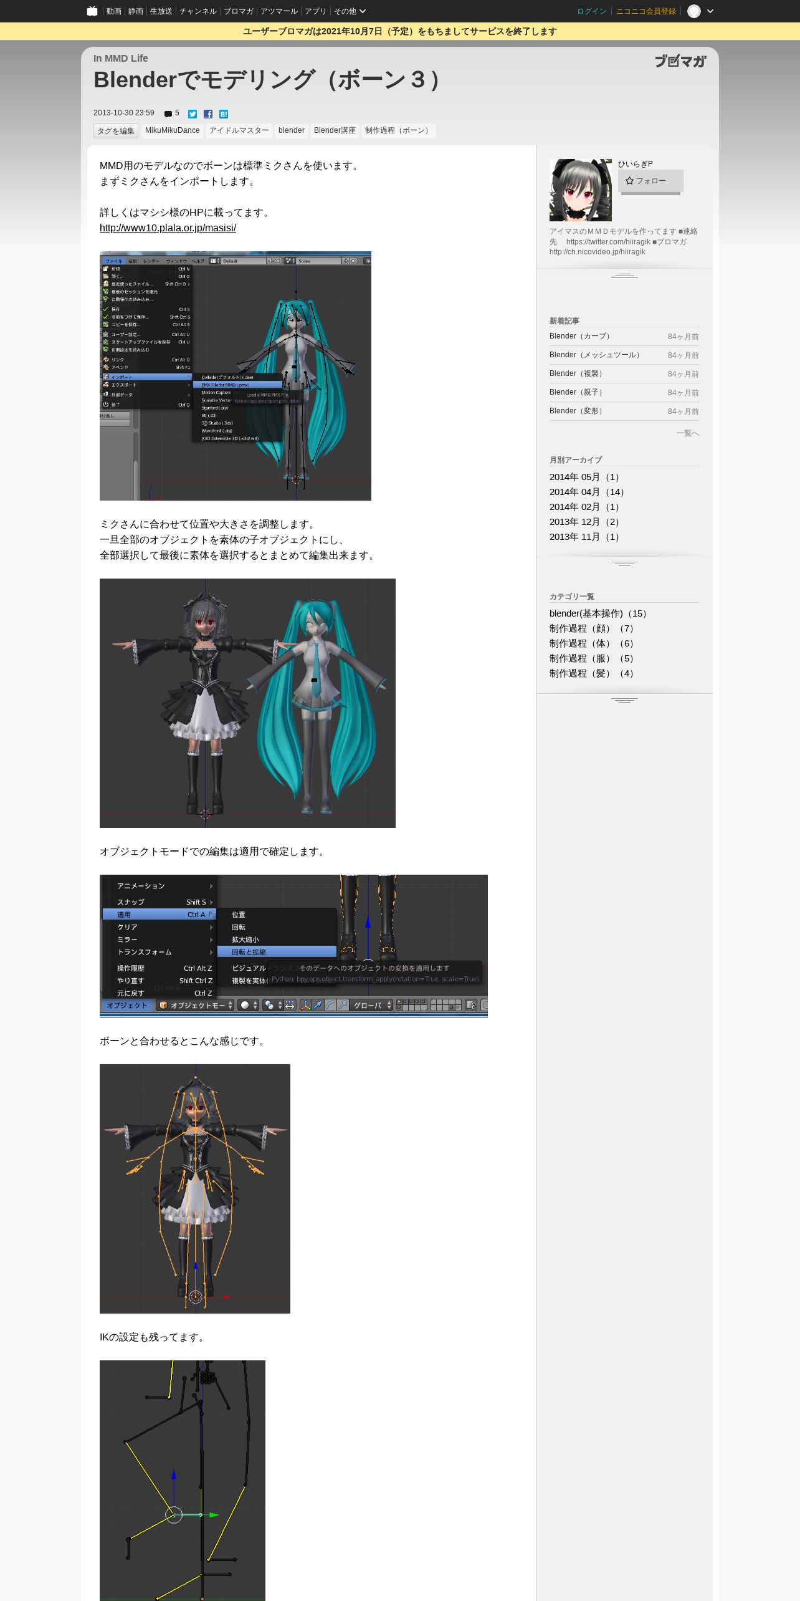Open image of two models side by side
The width and height of the screenshot is (800, 1601).
click(x=247, y=703)
